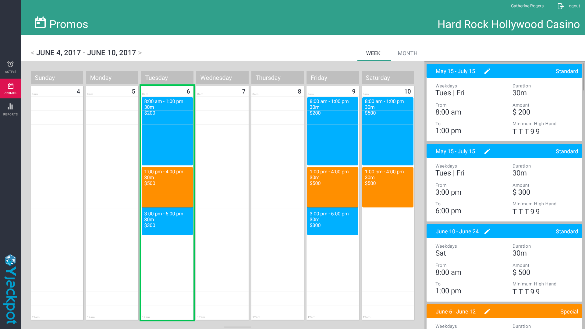Click the Jackpot dice logo
This screenshot has height=329, width=585.
click(10, 260)
